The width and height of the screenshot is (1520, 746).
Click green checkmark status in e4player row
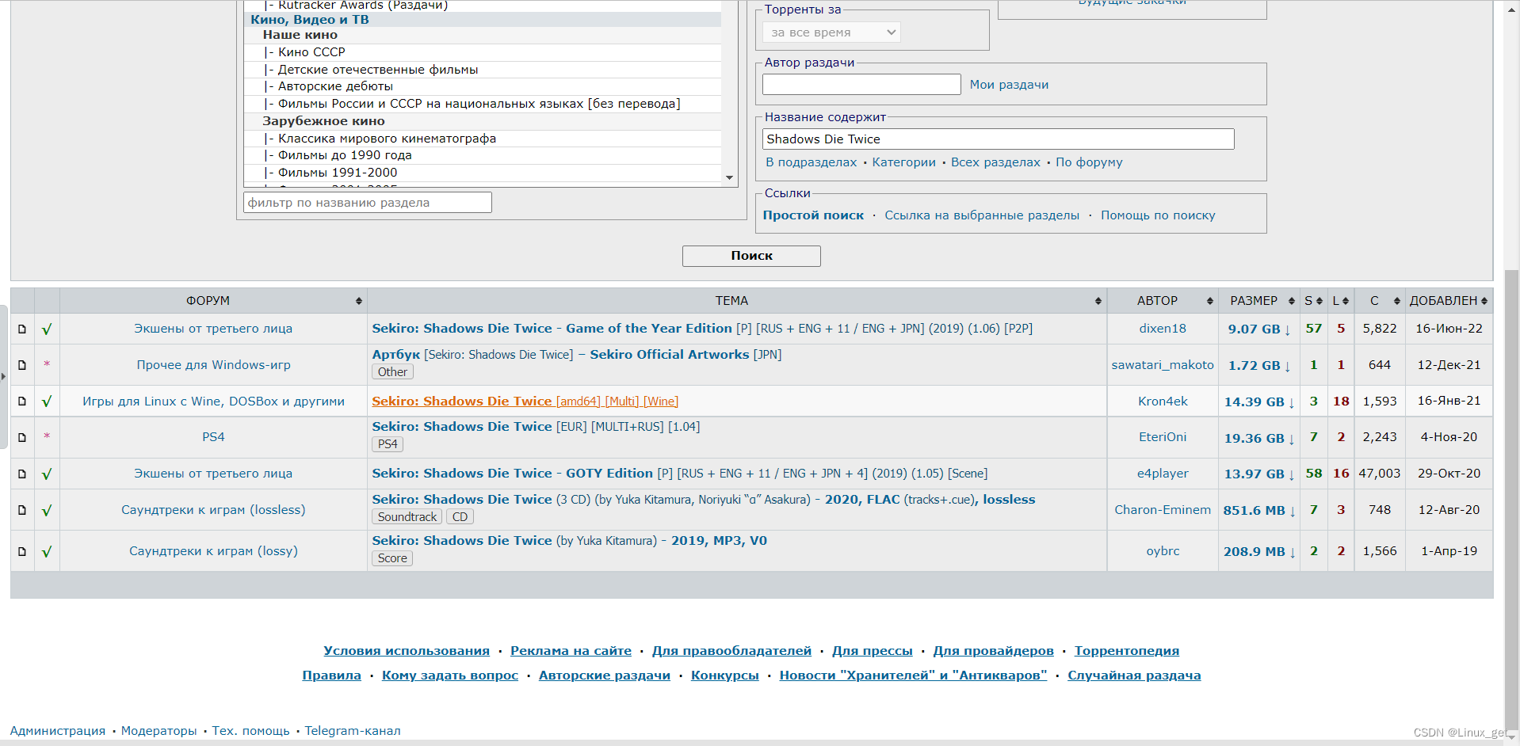(x=47, y=474)
